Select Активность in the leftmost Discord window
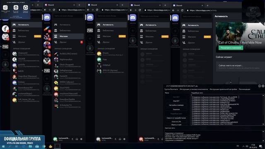 pyautogui.click(x=26, y=25)
